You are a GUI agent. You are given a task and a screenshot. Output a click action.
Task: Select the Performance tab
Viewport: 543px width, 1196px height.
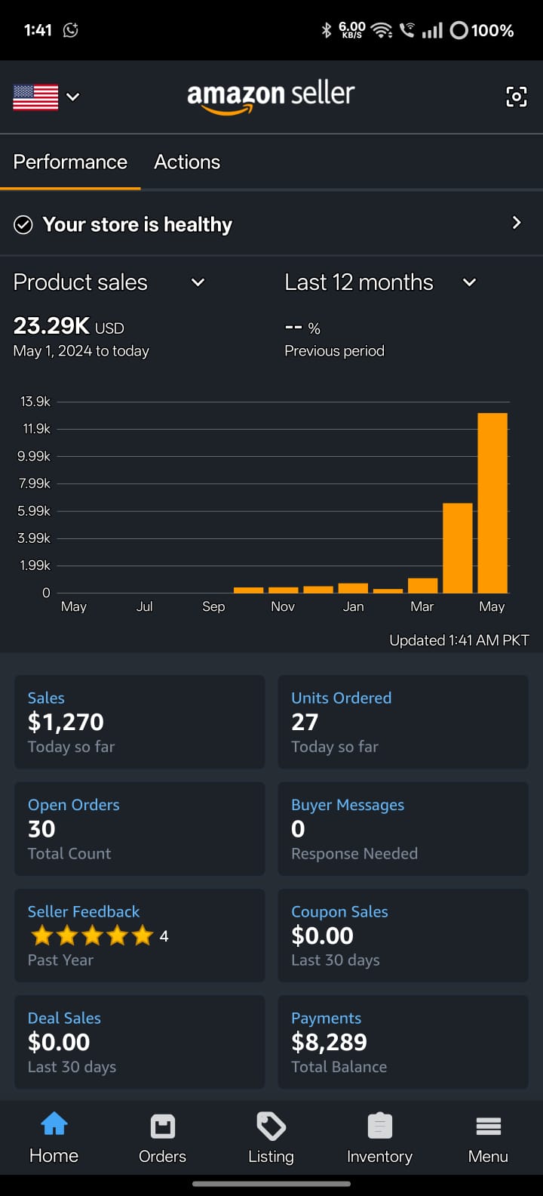coord(70,162)
